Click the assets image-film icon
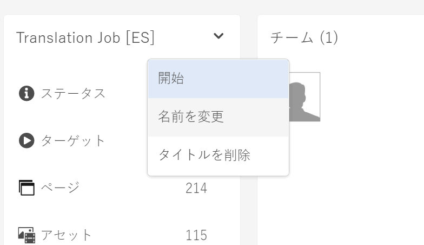This screenshot has width=424, height=245. click(x=27, y=235)
